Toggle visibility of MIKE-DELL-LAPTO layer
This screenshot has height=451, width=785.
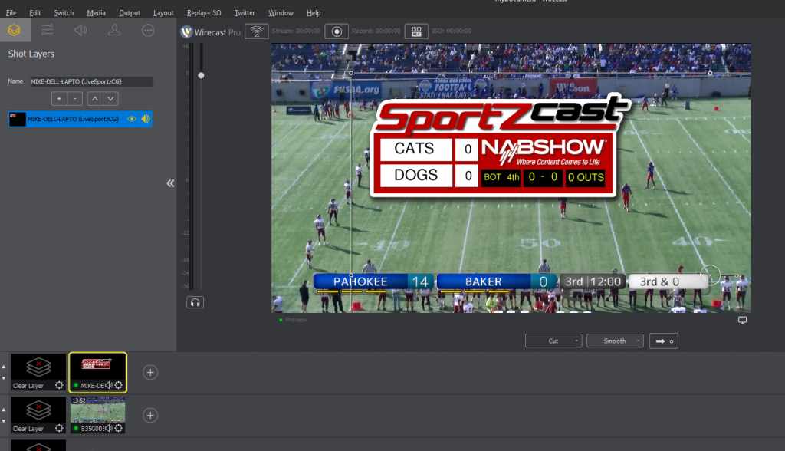131,119
